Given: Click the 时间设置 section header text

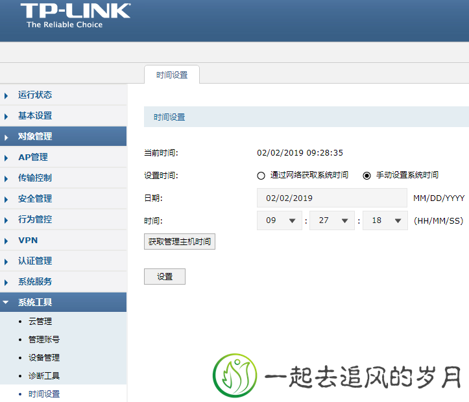Looking at the screenshot, I should pos(169,117).
